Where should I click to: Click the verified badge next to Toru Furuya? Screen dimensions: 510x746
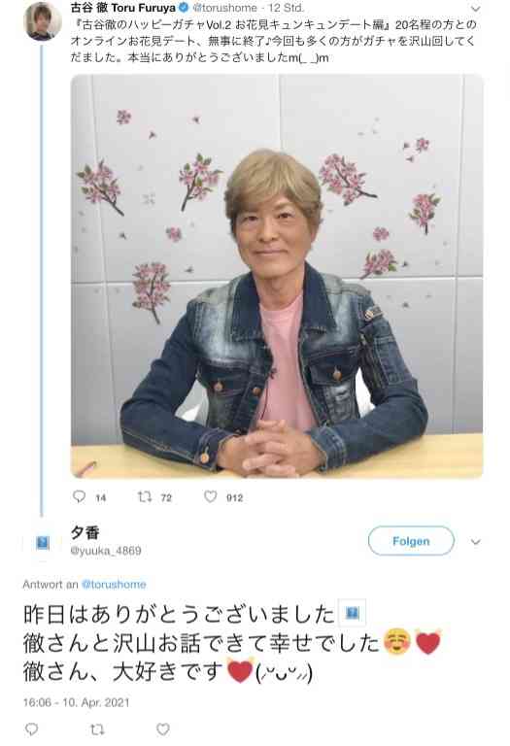point(184,8)
